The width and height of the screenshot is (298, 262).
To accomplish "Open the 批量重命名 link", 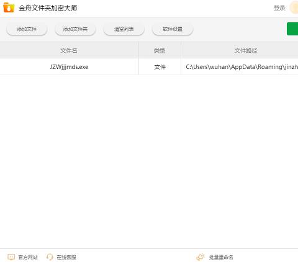I will pyautogui.click(x=221, y=257).
